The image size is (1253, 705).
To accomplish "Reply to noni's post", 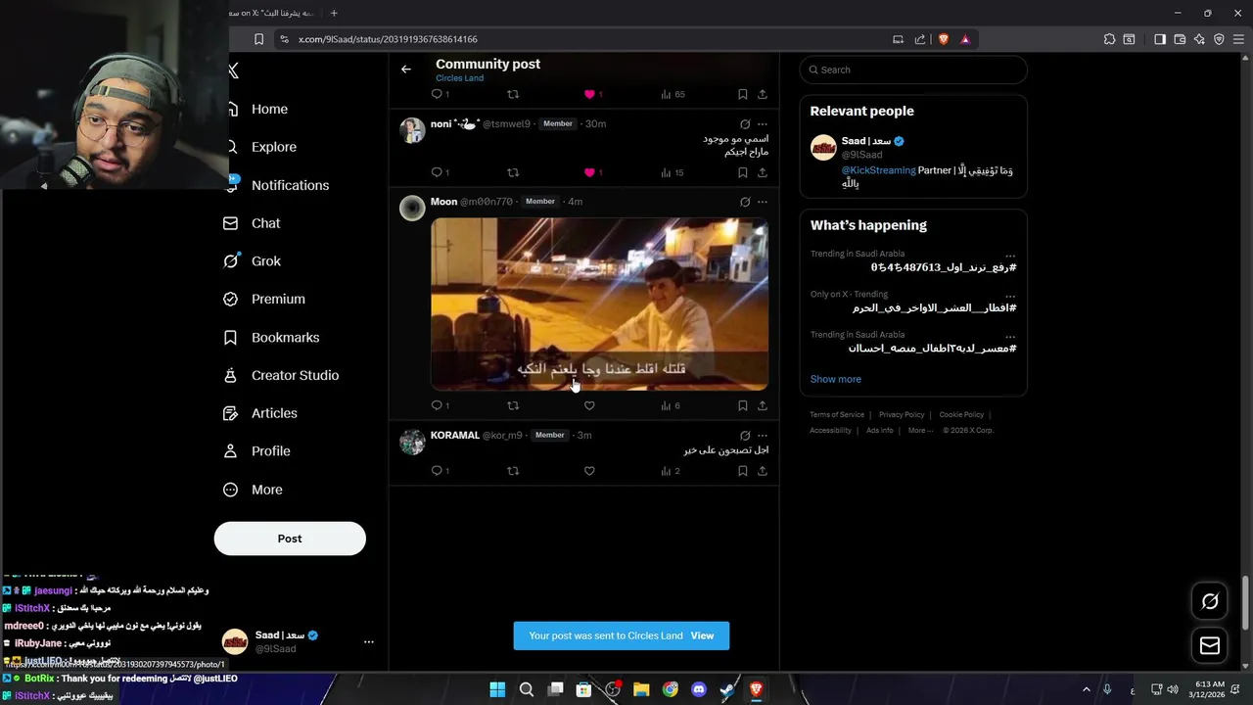I will pos(437,172).
